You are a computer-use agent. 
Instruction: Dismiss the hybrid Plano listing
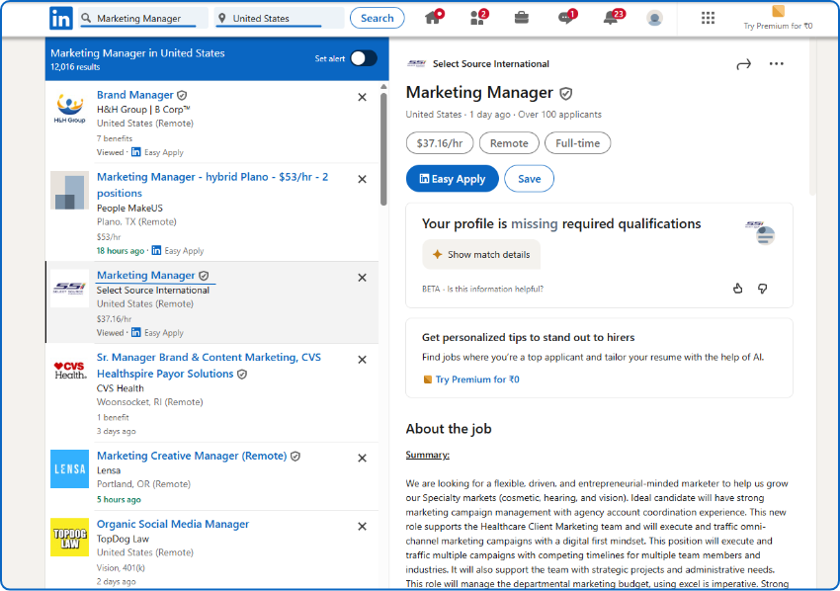pyautogui.click(x=362, y=179)
